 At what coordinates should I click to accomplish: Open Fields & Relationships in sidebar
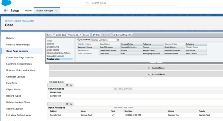pyautogui.click(x=18, y=45)
